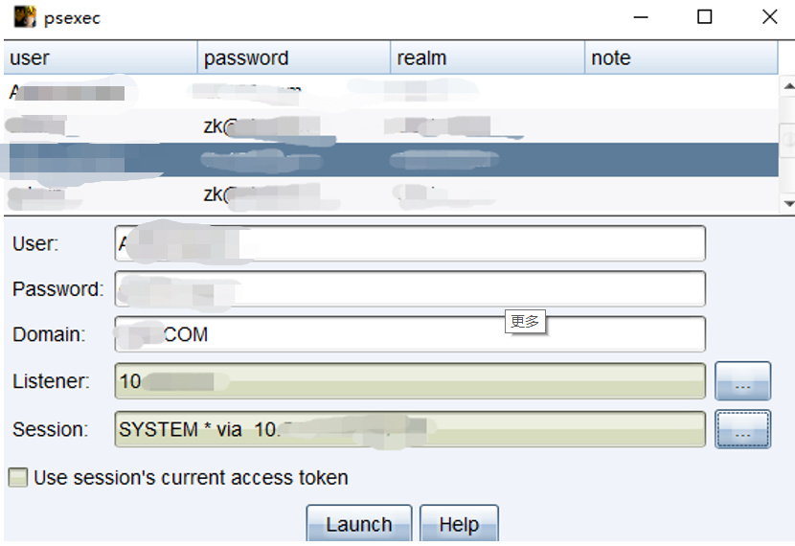Sort credentials by password column header
Screen dimensions: 795x546
pos(294,57)
